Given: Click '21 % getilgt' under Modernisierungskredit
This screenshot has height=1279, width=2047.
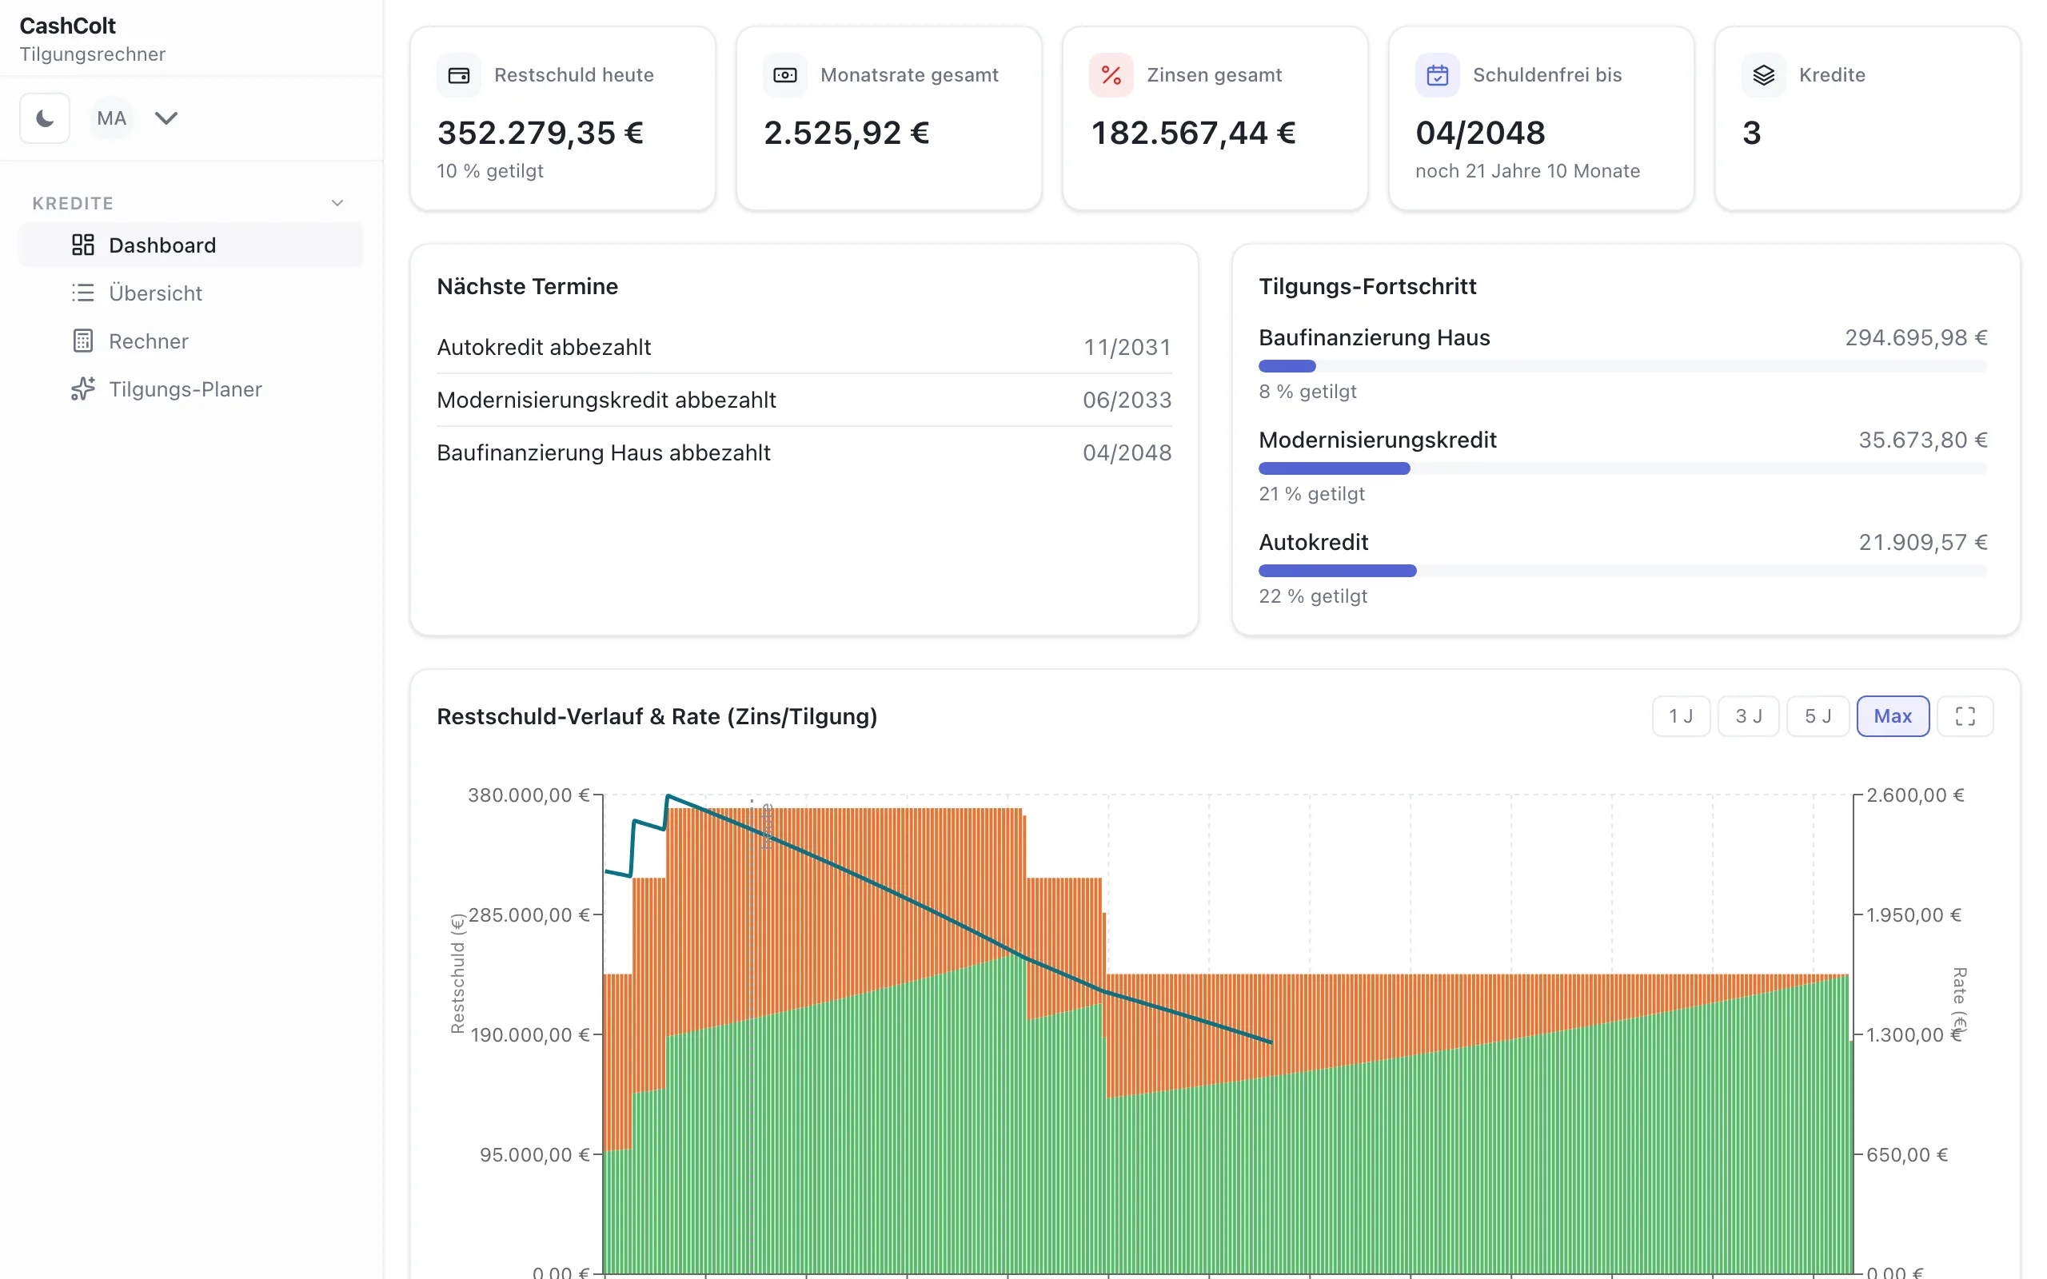Looking at the screenshot, I should (1312, 494).
